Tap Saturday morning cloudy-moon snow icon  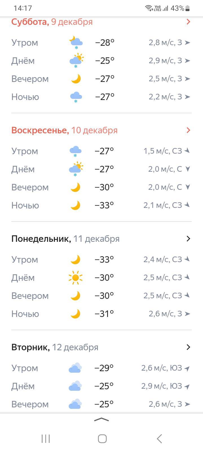76,42
